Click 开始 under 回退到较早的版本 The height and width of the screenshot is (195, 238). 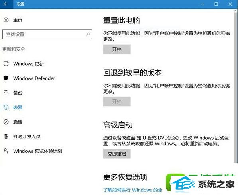(x=117, y=101)
